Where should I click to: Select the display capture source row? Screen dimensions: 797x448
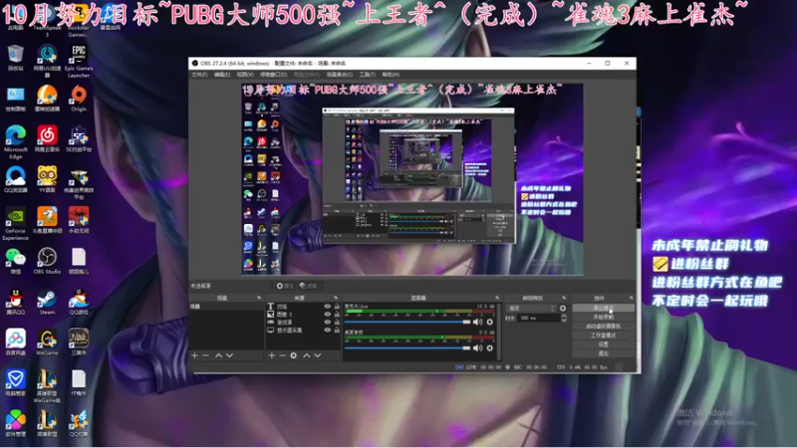click(303, 331)
